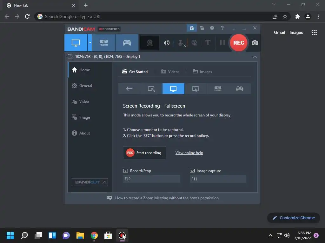325x243 pixels.
Task: Toggle text overlay T icon
Action: [208, 43]
